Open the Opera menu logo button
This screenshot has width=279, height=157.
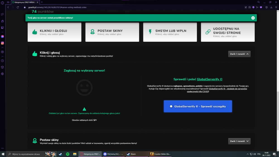point(3,3)
